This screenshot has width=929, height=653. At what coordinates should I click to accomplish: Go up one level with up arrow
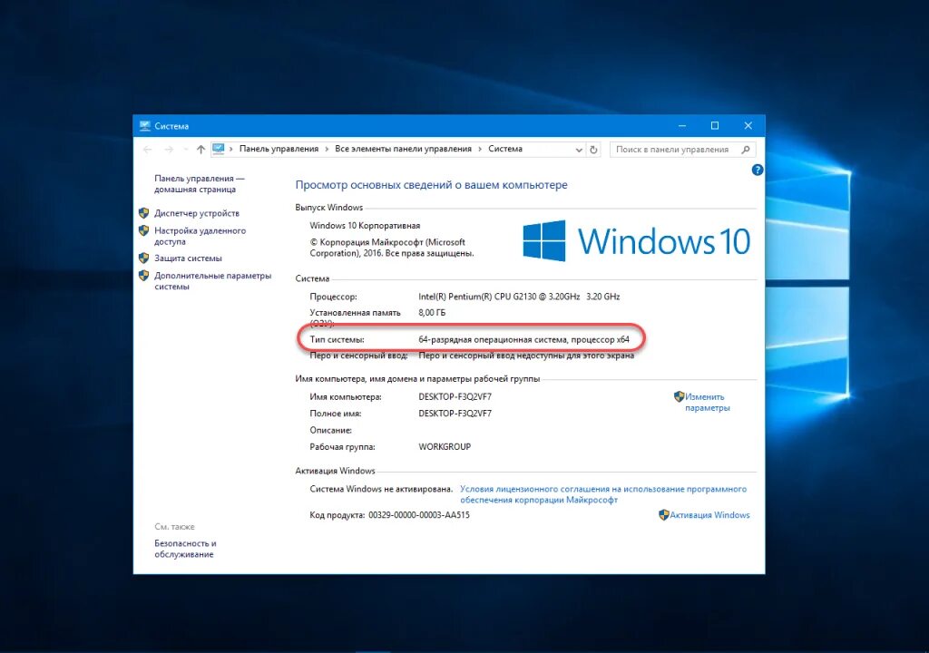coord(200,150)
